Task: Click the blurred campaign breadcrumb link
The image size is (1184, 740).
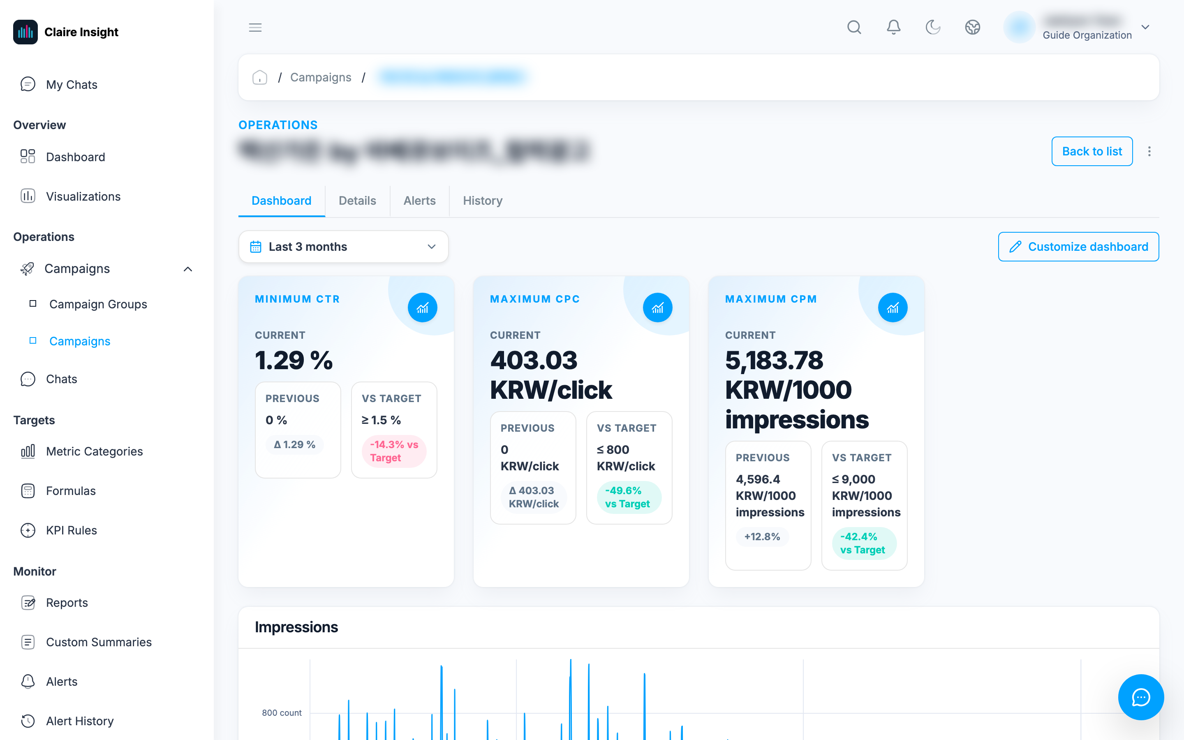Action: tap(453, 77)
